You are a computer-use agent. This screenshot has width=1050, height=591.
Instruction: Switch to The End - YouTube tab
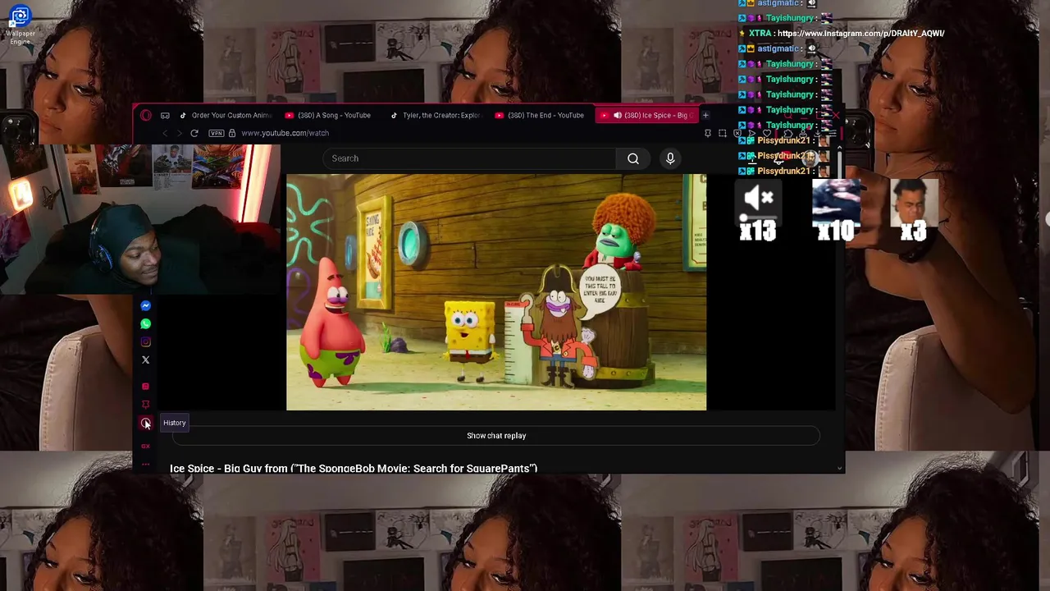(540, 115)
